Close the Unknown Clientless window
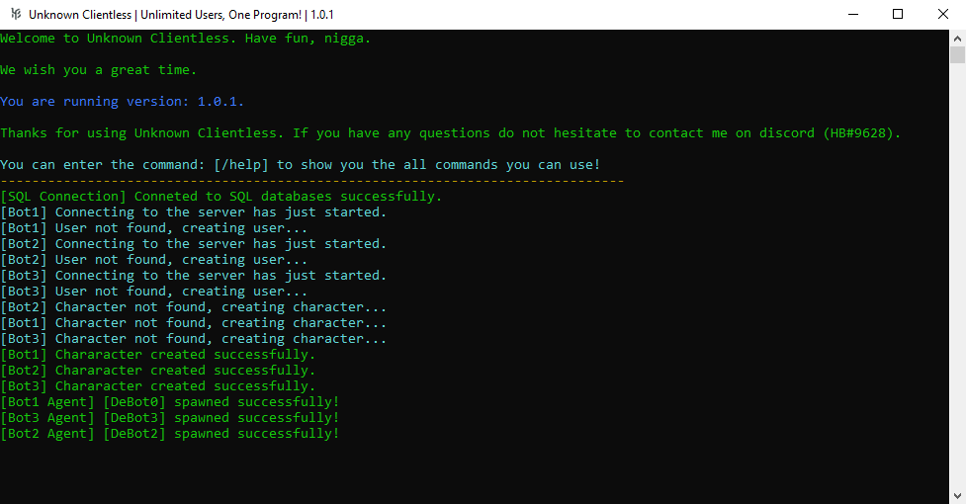The width and height of the screenshot is (966, 504). (x=943, y=14)
